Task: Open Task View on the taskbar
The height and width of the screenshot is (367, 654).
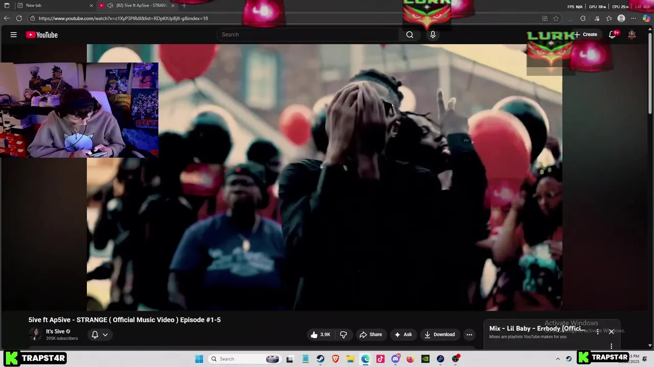Action: click(290, 359)
